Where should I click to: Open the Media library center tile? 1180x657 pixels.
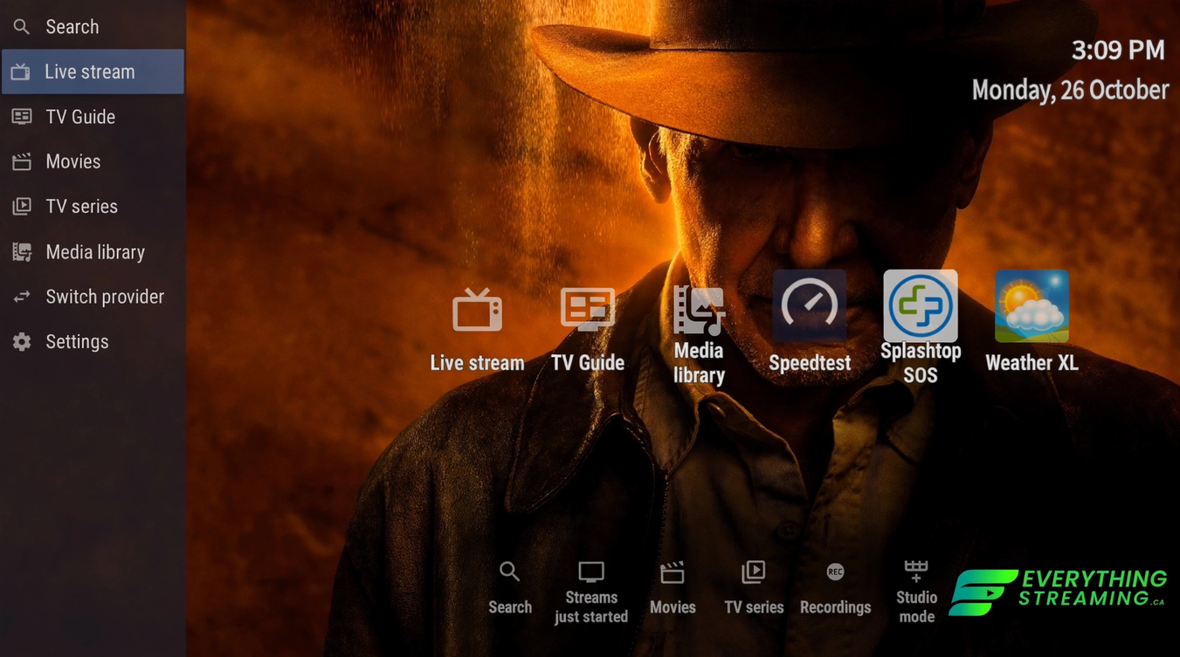[x=699, y=335]
